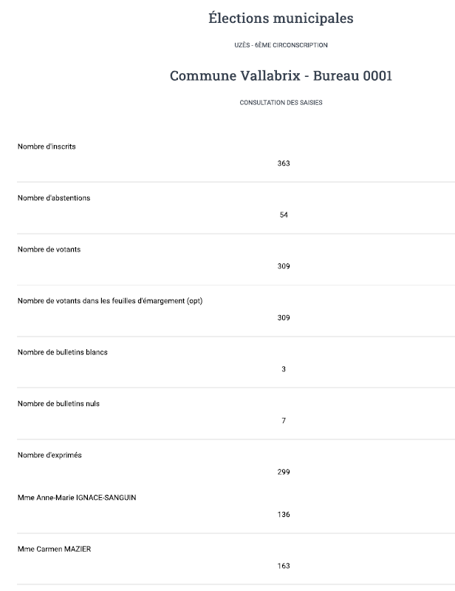The height and width of the screenshot is (591, 455).
Task: Click the registered voters value 363
Action: [x=284, y=163]
